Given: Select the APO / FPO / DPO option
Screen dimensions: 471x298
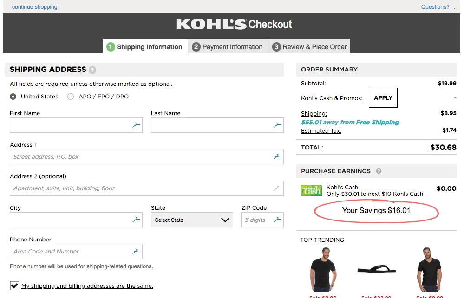Looking at the screenshot, I should pos(71,97).
